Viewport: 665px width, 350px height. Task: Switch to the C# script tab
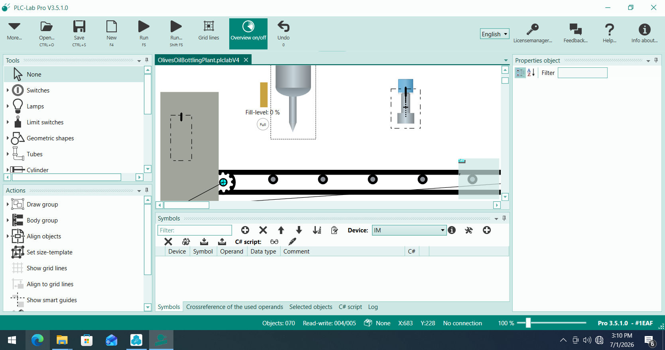click(x=350, y=307)
